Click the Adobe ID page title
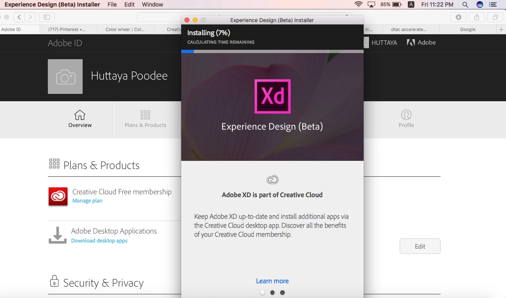Image resolution: width=506 pixels, height=298 pixels. tap(65, 43)
